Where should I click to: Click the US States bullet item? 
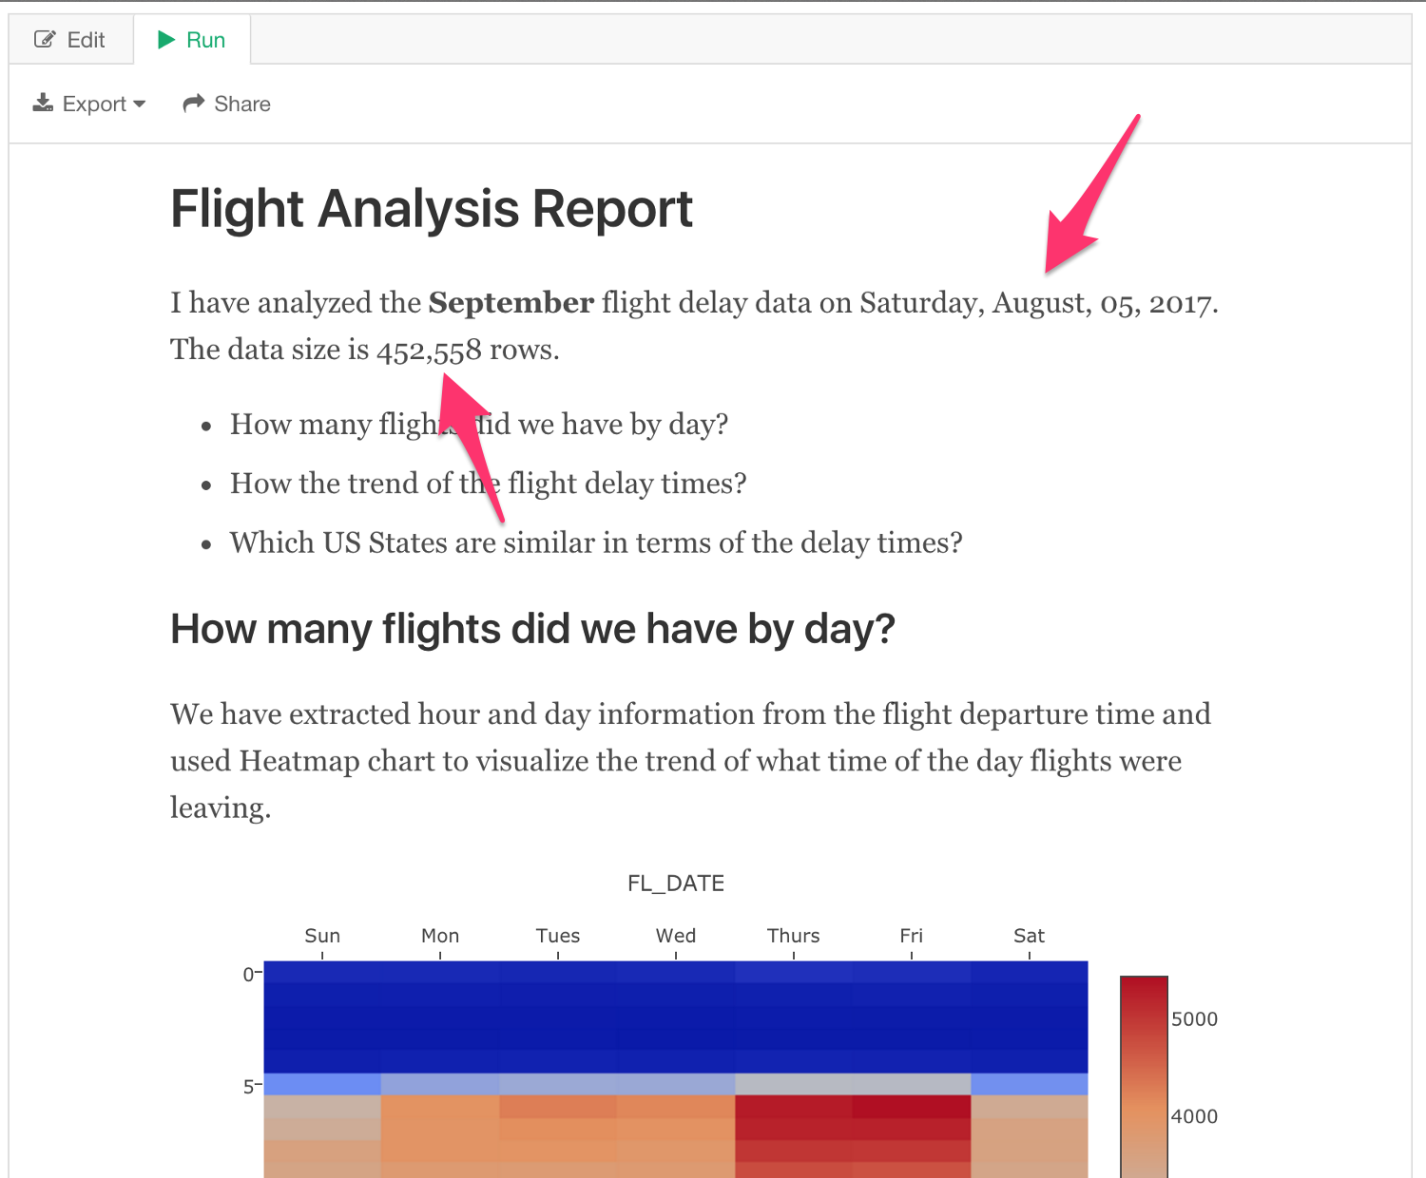tap(596, 542)
